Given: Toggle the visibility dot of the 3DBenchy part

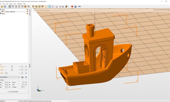Looking at the screenshot, I should pos(2,12).
